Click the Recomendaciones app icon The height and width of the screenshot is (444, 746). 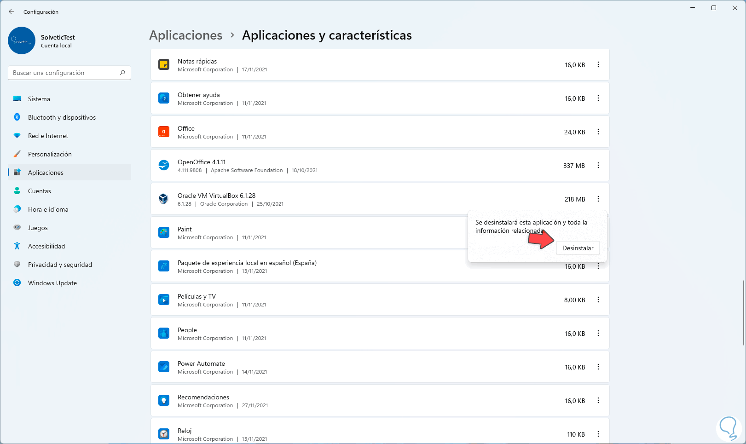(164, 400)
